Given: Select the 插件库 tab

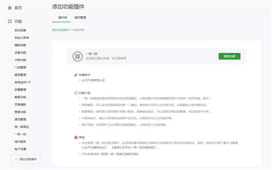Looking at the screenshot, I should coord(62,18).
